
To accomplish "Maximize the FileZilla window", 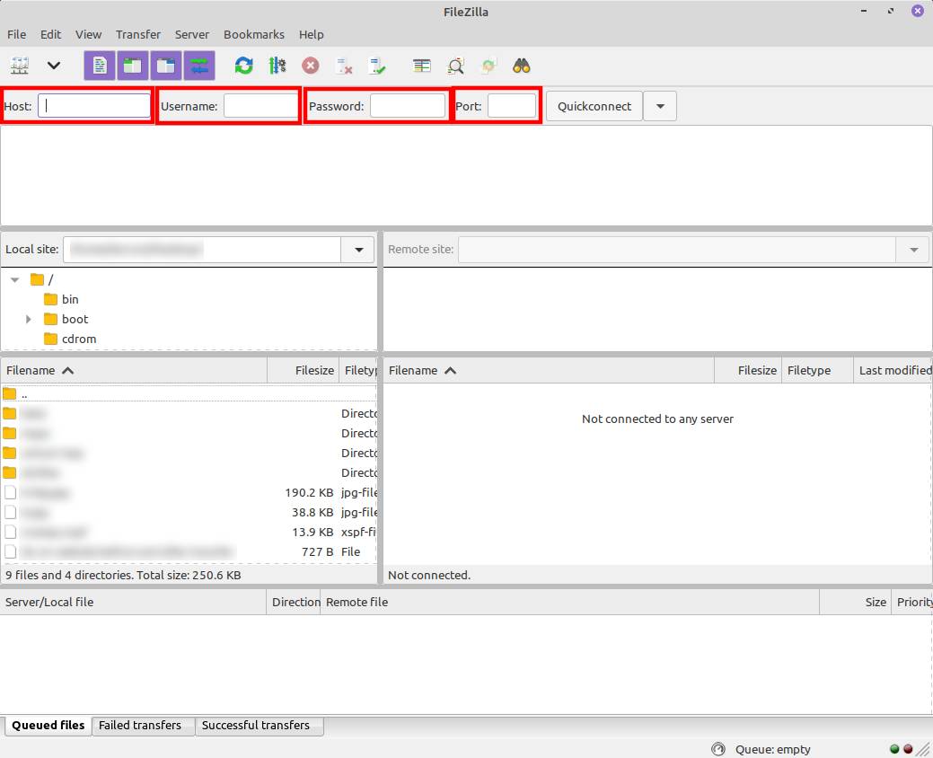I will pos(891,12).
